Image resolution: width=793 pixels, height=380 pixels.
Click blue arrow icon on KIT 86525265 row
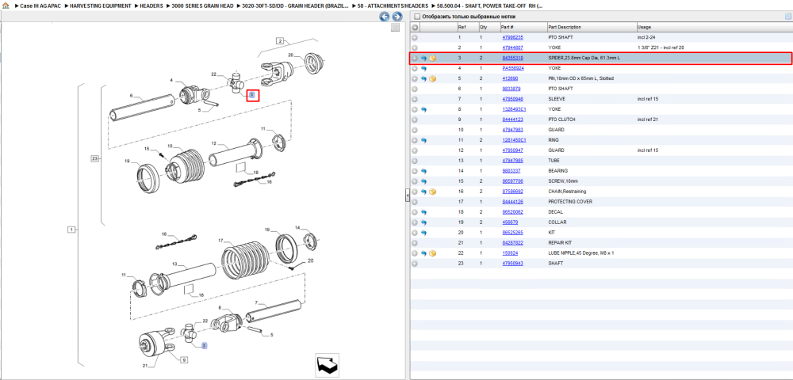(423, 233)
